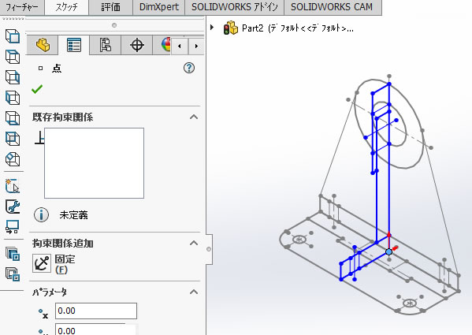Switch to the PropertyManager tab icon

pos(74,45)
